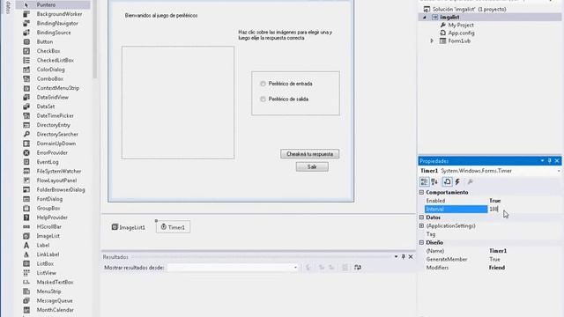The height and width of the screenshot is (317, 564).
Task: Choose the MenuStrip control icon
Action: pyautogui.click(x=26, y=291)
